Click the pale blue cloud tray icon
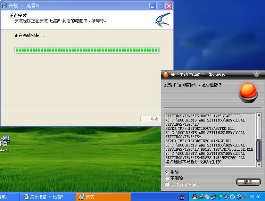 point(207,196)
